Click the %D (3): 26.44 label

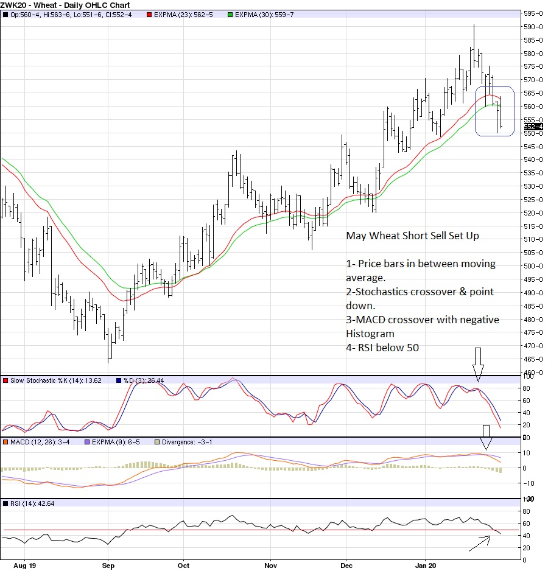pos(144,380)
